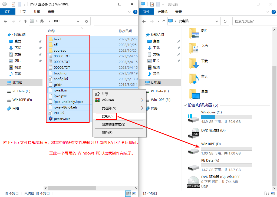Open Win10PE (E:) drive in main pane

coord(220,149)
